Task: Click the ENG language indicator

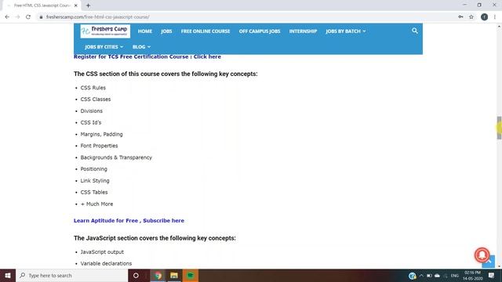Action: [x=455, y=276]
